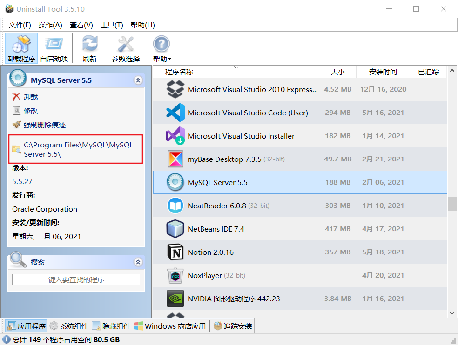Image resolution: width=458 pixels, height=345 pixels.
Task: Collapse the 搜索 search panel
Action: [x=138, y=262]
